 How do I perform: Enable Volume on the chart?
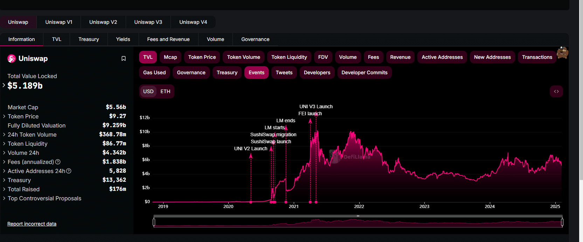[348, 57]
